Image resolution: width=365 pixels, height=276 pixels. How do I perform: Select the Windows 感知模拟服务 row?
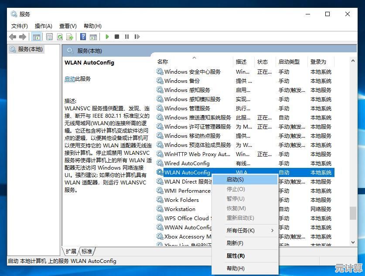coord(245,99)
